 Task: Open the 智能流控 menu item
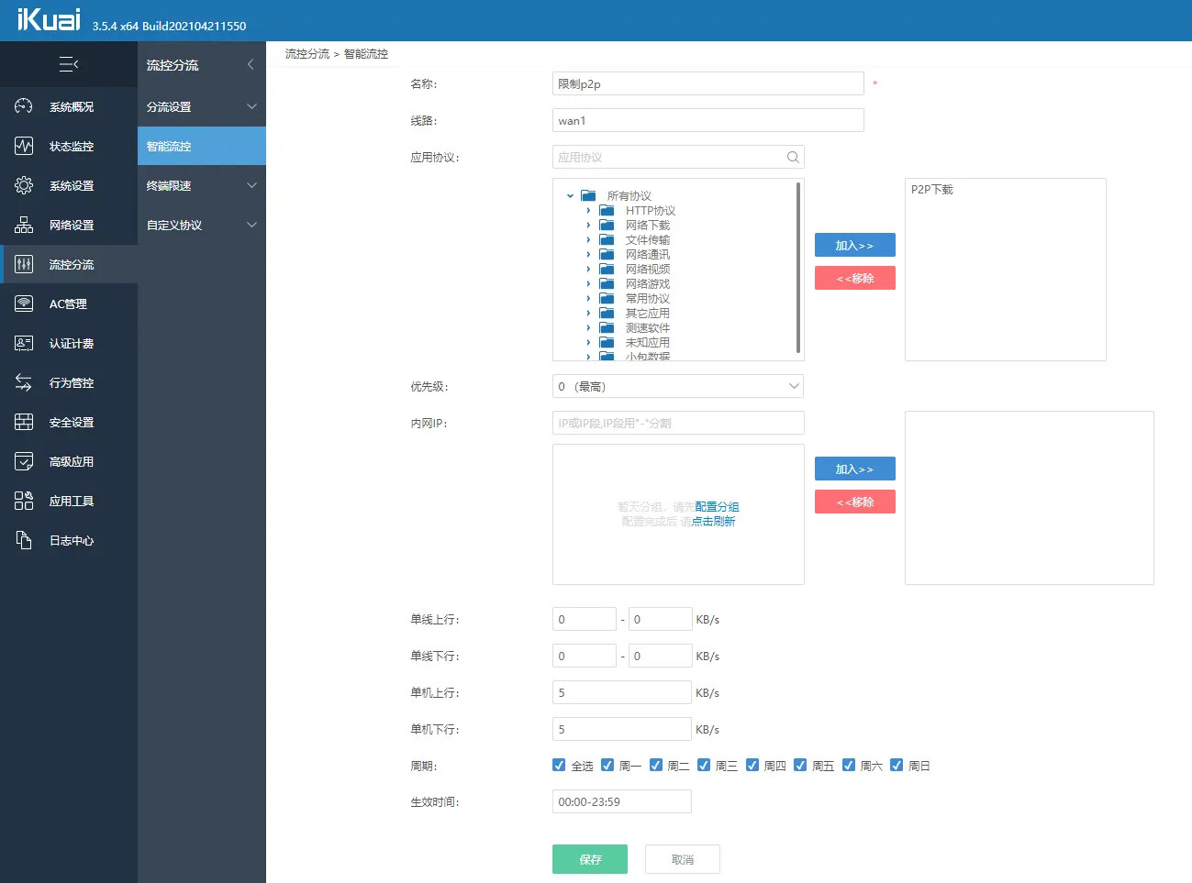pyautogui.click(x=202, y=146)
